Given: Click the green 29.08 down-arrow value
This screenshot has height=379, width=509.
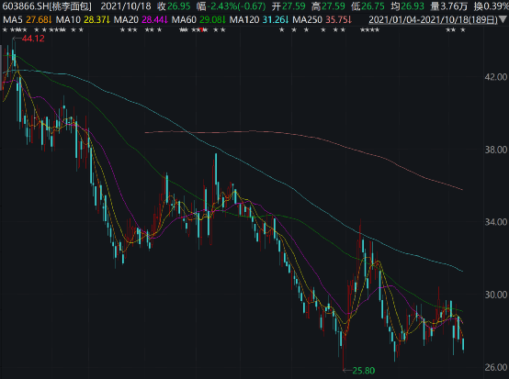Looking at the screenshot, I should (x=212, y=20).
